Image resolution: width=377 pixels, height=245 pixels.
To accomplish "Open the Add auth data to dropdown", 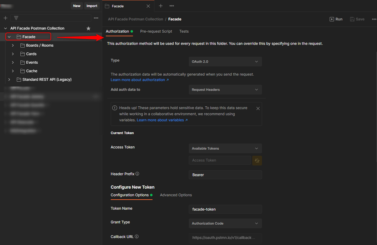I will click(225, 90).
